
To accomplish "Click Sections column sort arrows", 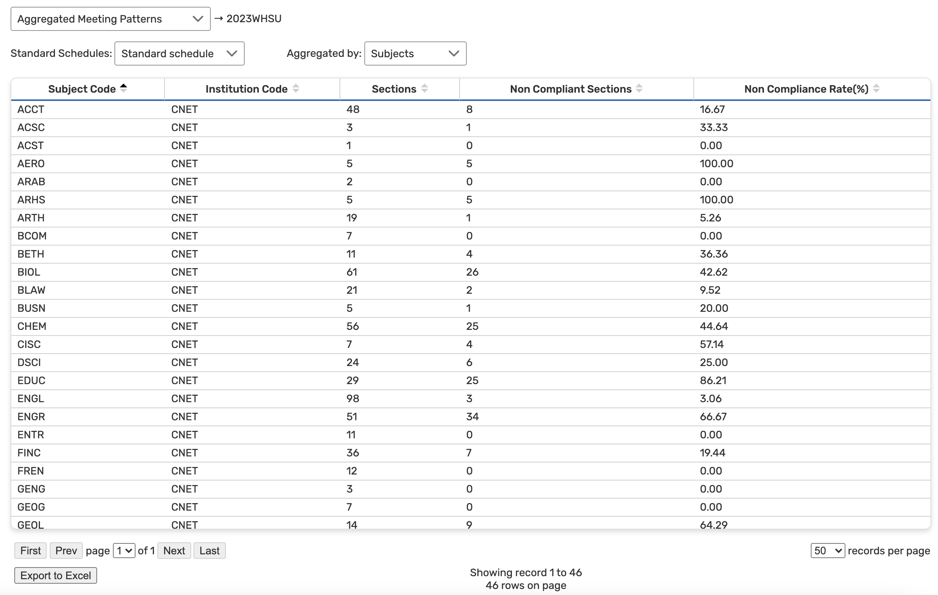I will click(x=425, y=89).
